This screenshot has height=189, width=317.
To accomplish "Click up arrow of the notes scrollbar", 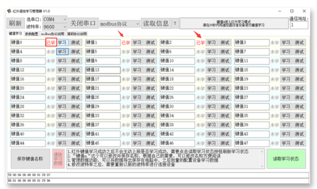I will pos(262,152).
